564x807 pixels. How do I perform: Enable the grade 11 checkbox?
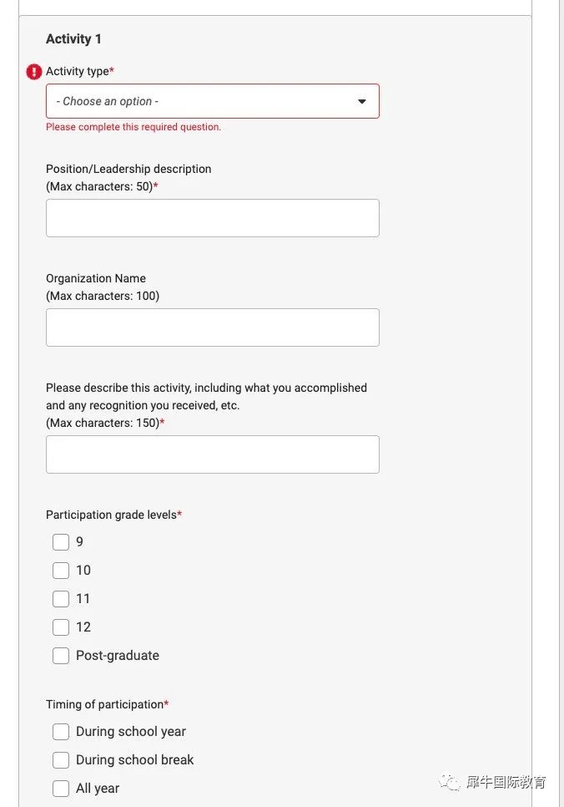pos(61,598)
